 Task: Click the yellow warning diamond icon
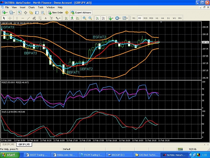coord(67,12)
